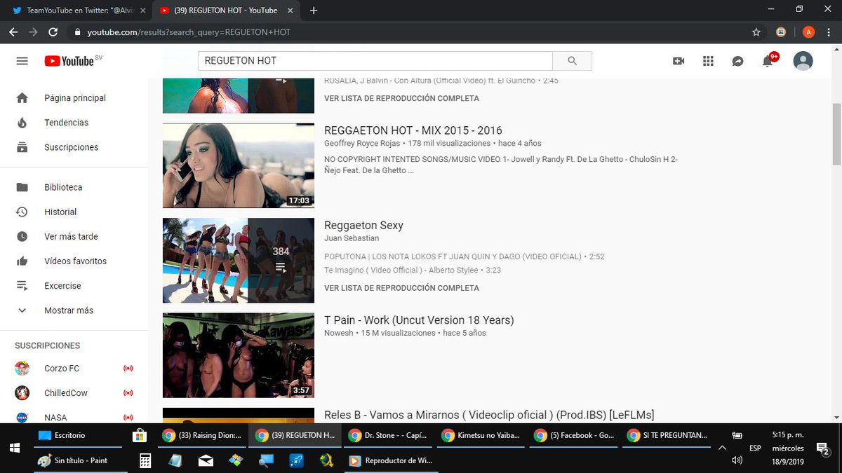The width and height of the screenshot is (842, 473).
Task: Open thumbnail of REGGAETON HOT MIX video
Action: pyautogui.click(x=239, y=165)
